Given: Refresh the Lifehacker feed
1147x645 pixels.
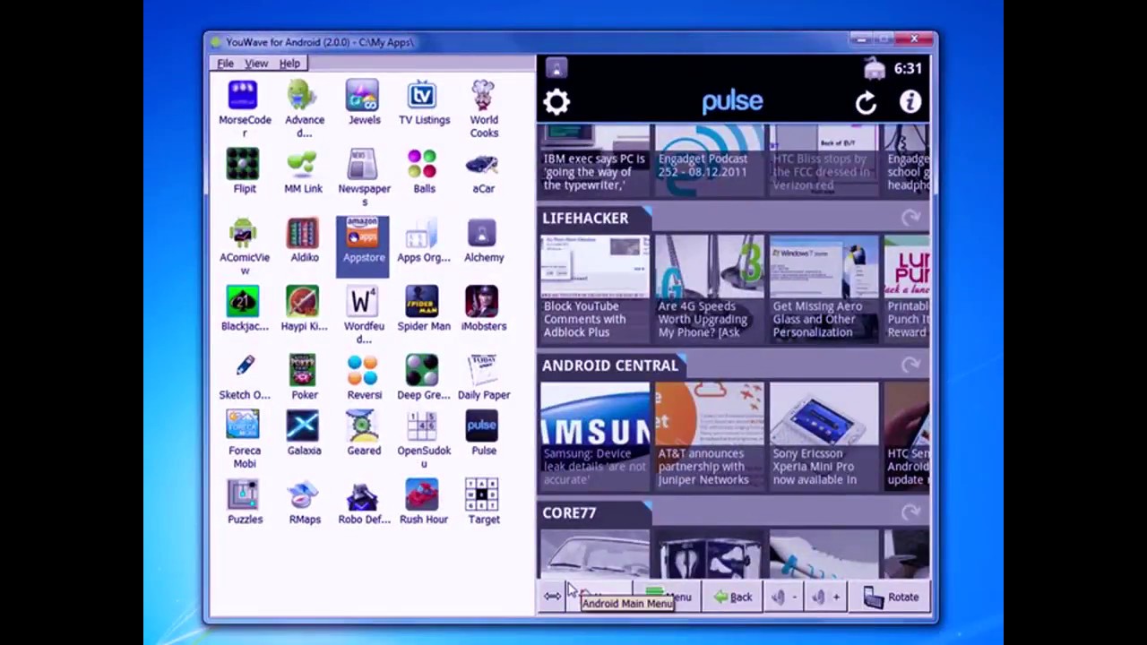Looking at the screenshot, I should (910, 219).
